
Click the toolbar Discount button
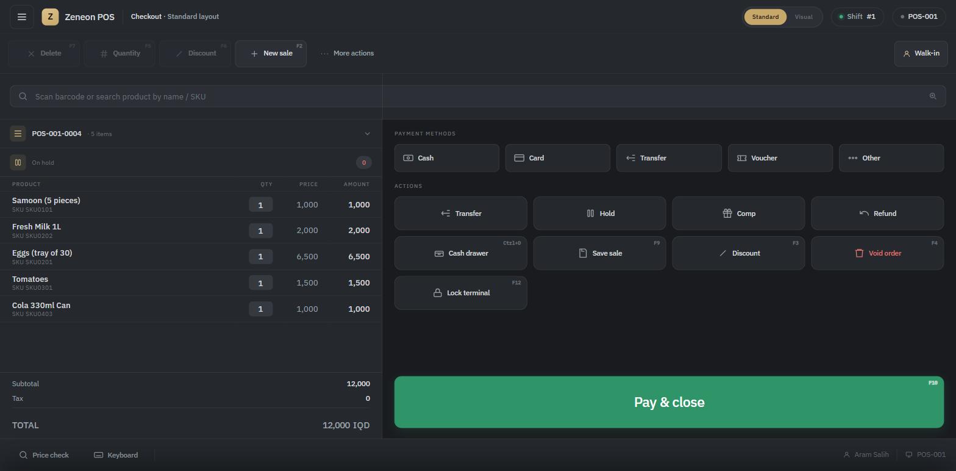pyautogui.click(x=195, y=54)
